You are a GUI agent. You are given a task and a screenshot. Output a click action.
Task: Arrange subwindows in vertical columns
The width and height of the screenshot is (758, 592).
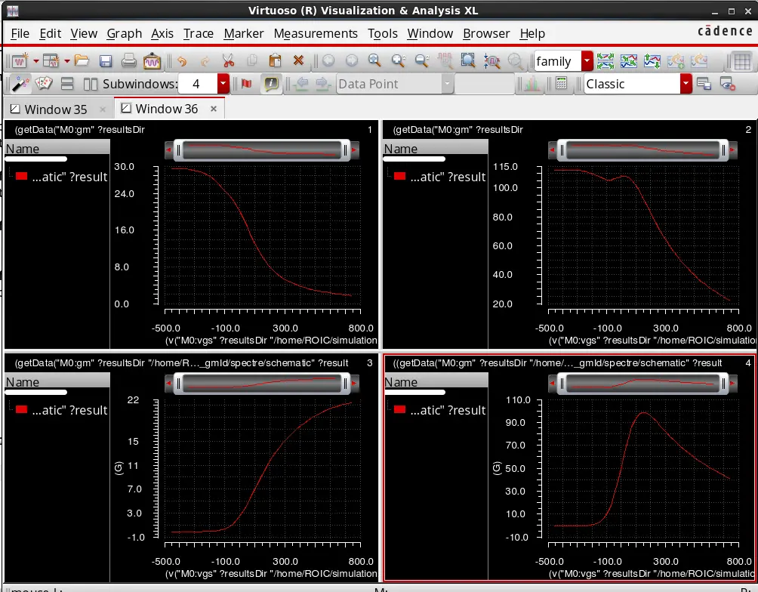click(x=91, y=84)
